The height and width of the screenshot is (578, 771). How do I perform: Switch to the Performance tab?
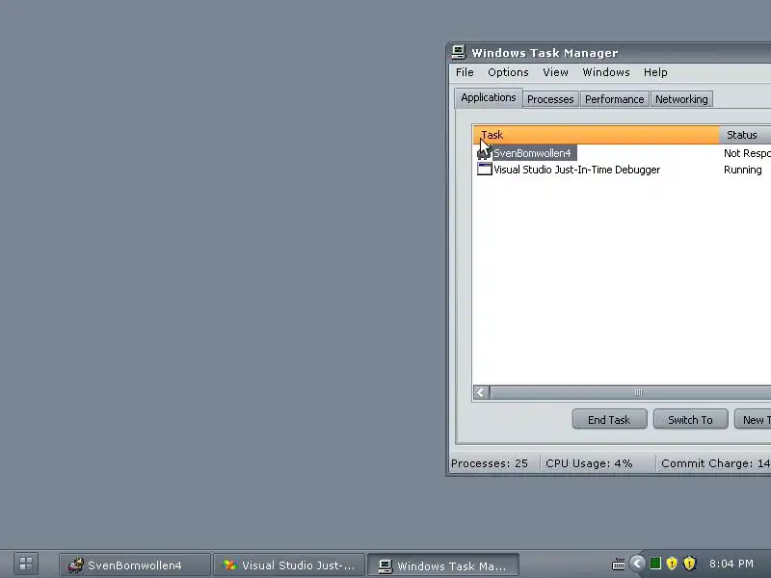tap(615, 99)
